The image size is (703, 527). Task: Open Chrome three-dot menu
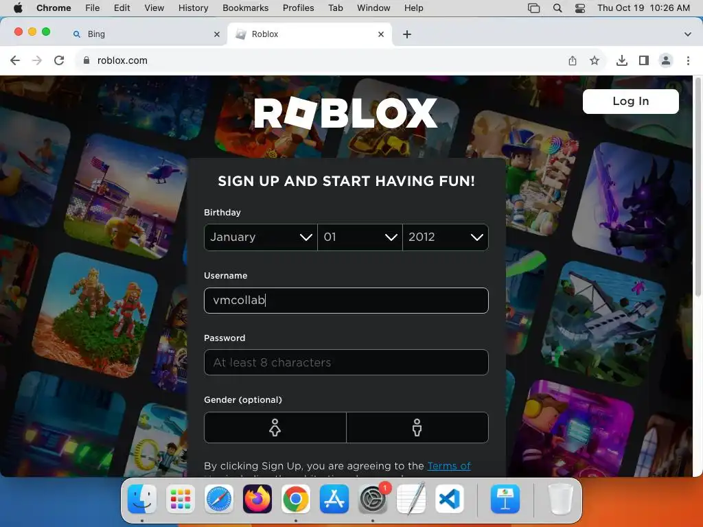[688, 60]
